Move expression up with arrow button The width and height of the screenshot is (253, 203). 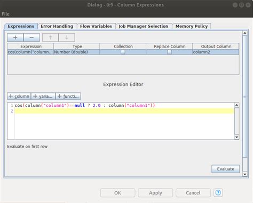[50, 37]
